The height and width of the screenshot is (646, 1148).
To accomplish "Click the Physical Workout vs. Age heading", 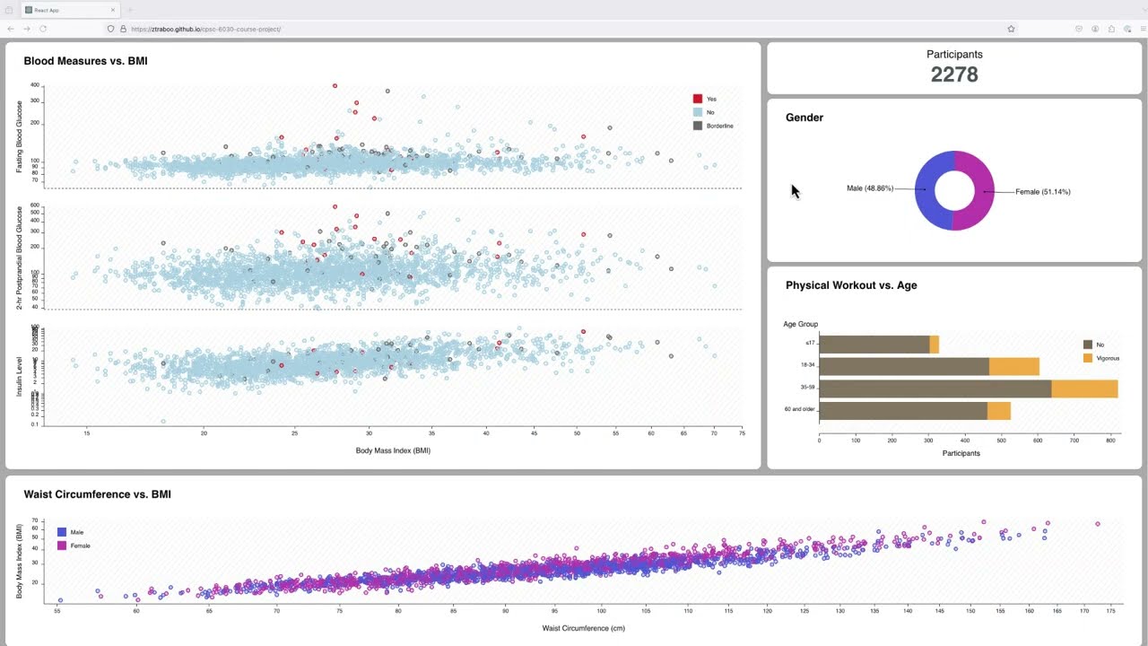I will click(x=851, y=285).
